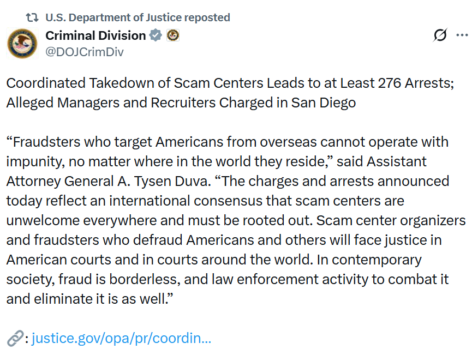Image resolution: width=472 pixels, height=355 pixels.
Task: Click the Grok summarize icon near the corner
Action: coord(440,34)
